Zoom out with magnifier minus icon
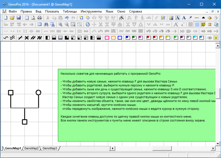The height and width of the screenshot is (158, 221). [x=67, y=24]
